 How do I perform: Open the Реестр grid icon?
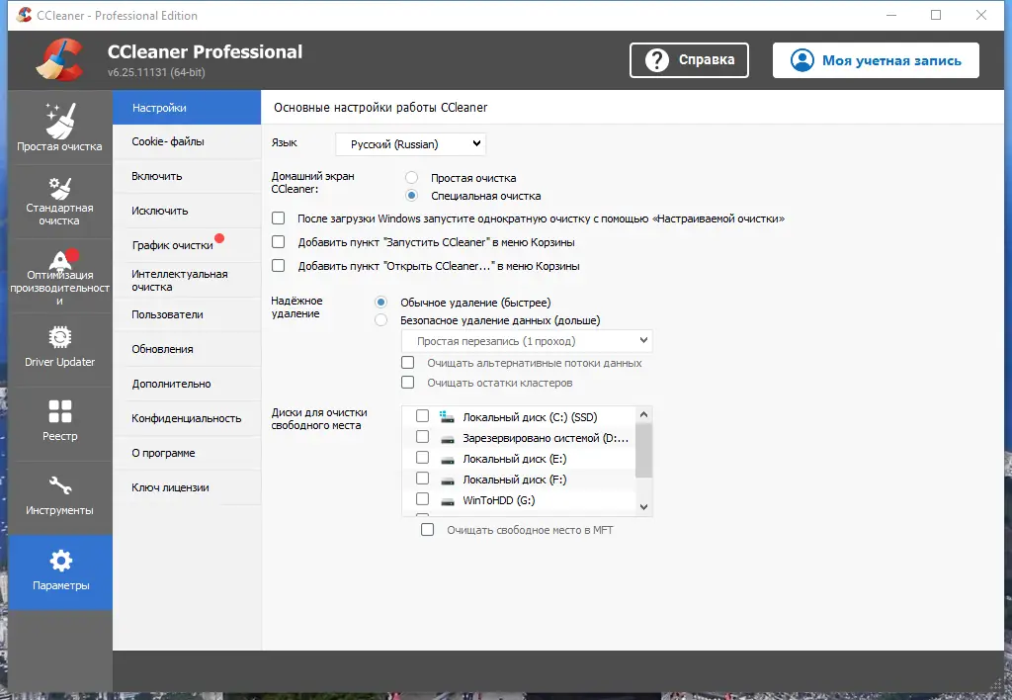(x=60, y=411)
